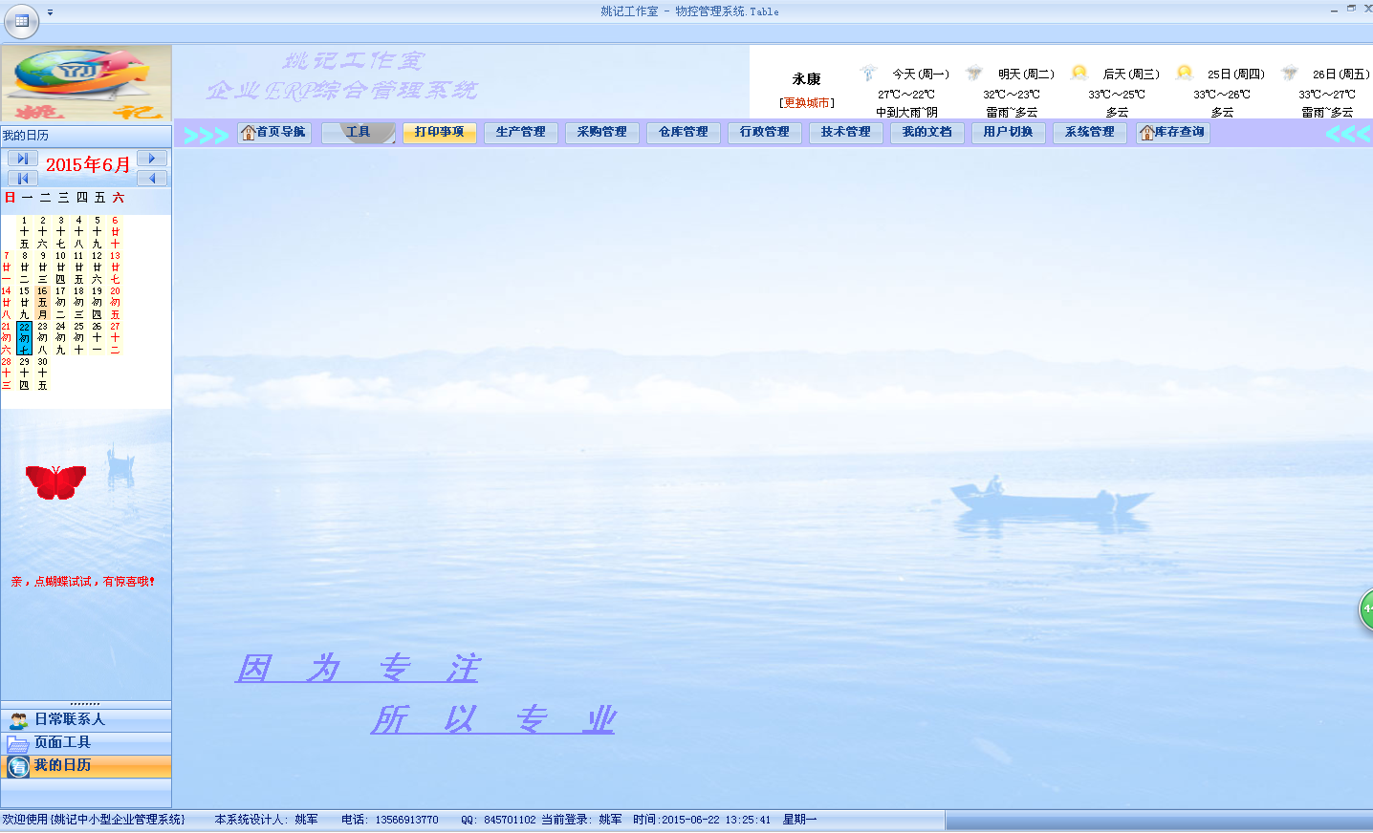Open 首页导航 home navigation

tap(273, 133)
